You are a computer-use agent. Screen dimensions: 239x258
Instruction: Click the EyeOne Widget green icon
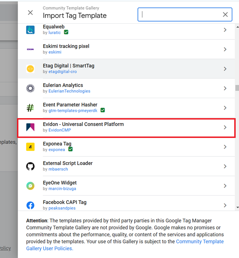point(30,186)
